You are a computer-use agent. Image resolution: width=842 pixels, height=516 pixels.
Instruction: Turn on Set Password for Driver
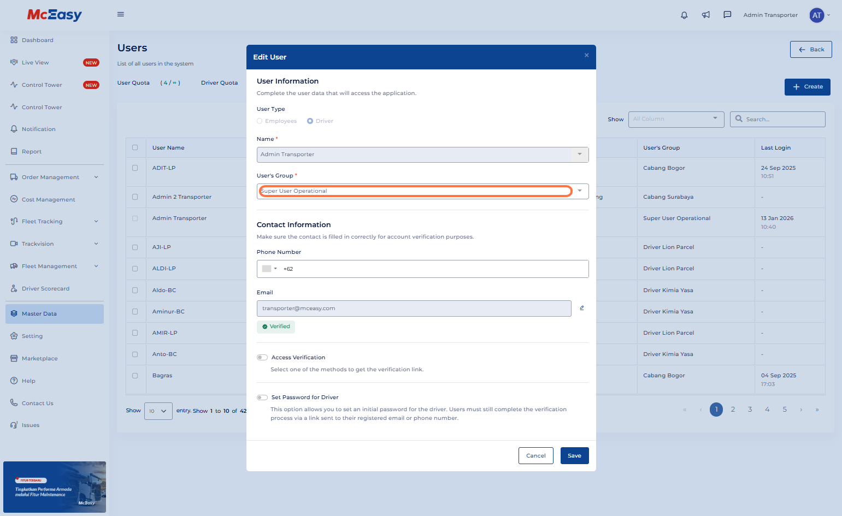[262, 398]
